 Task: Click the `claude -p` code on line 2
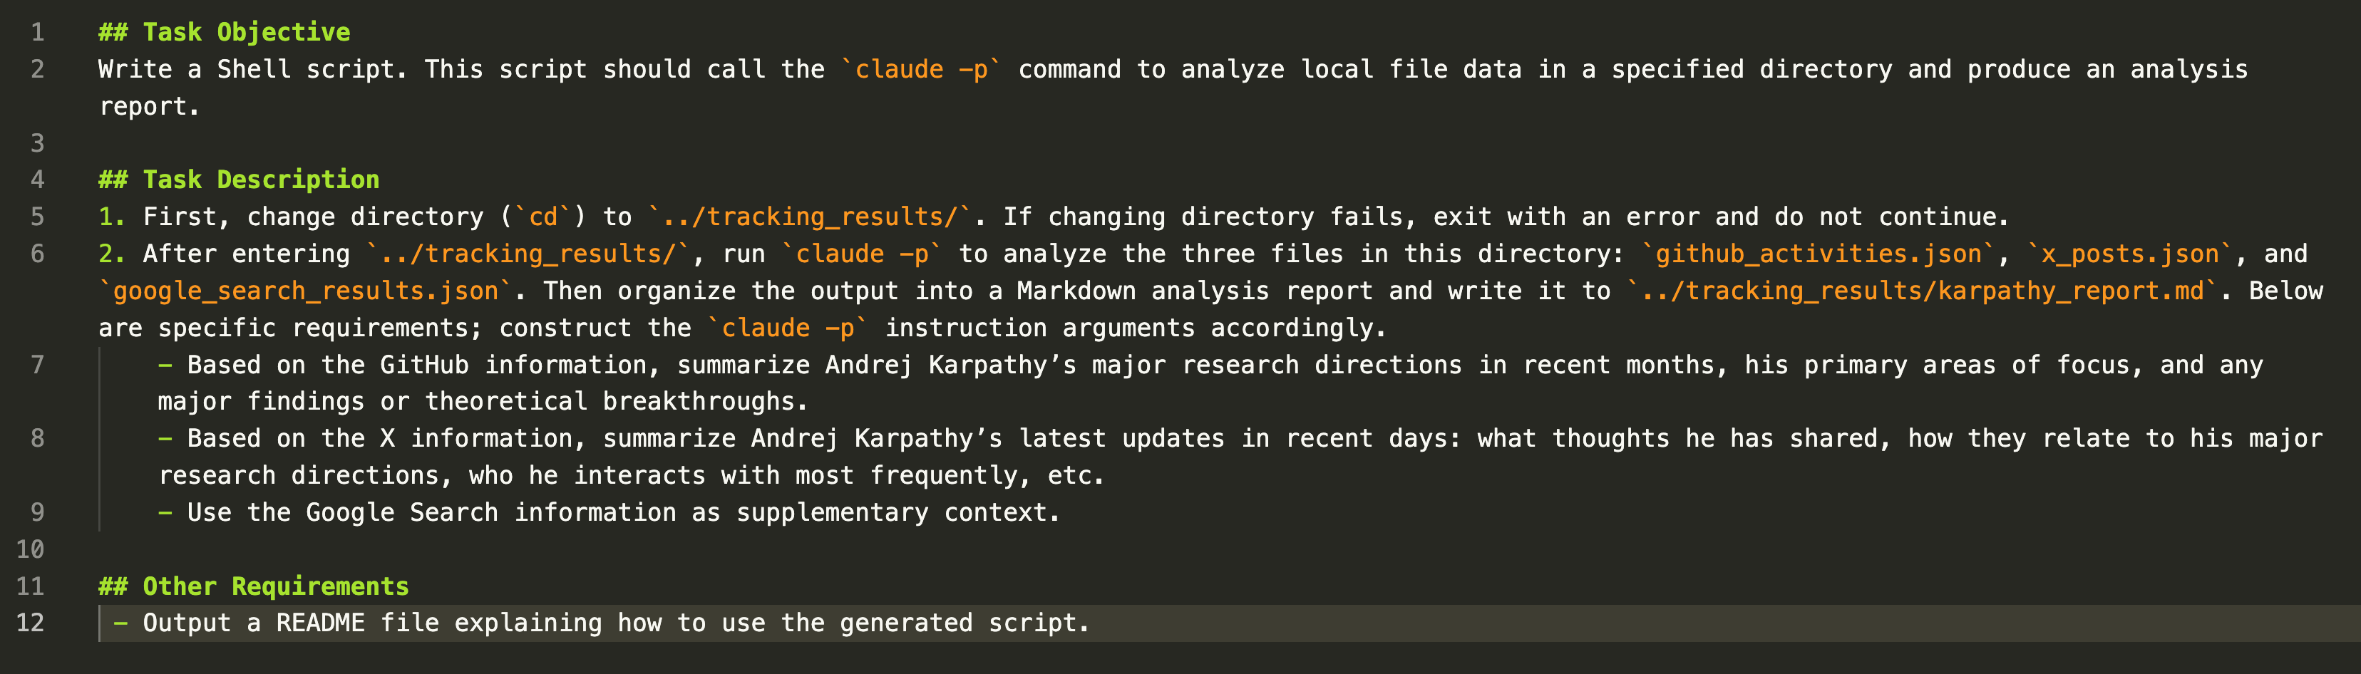(x=921, y=70)
